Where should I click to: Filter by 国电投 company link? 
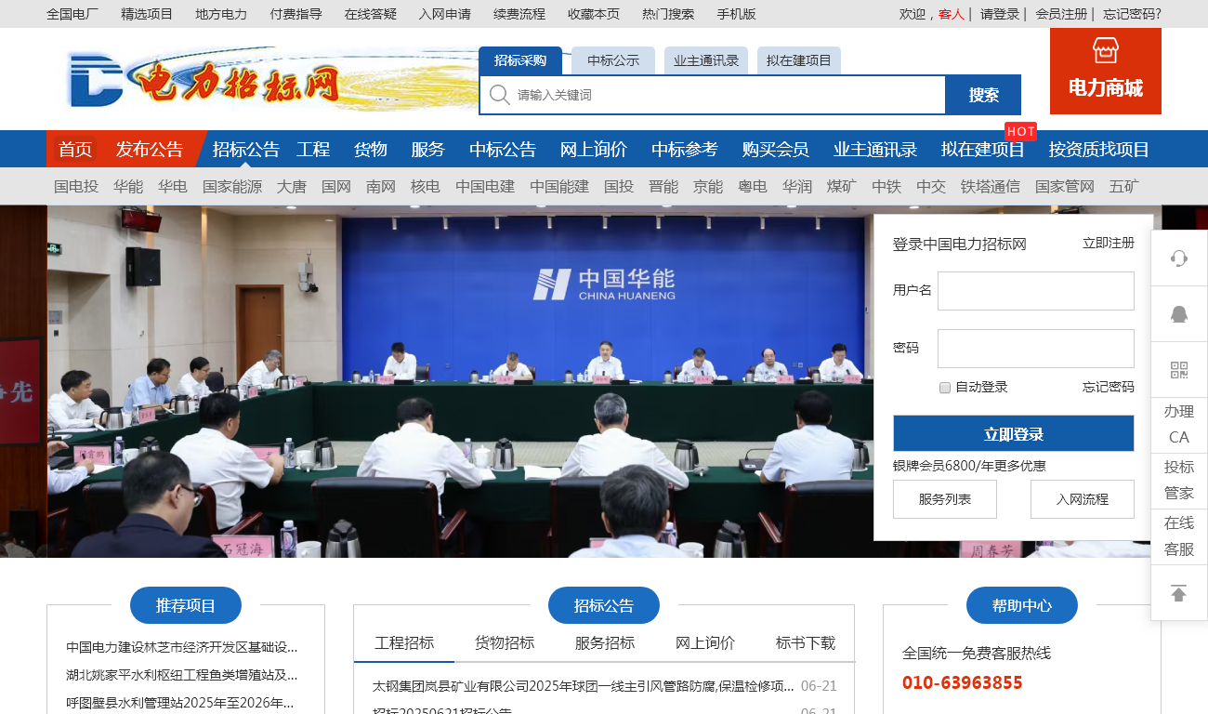tap(76, 186)
